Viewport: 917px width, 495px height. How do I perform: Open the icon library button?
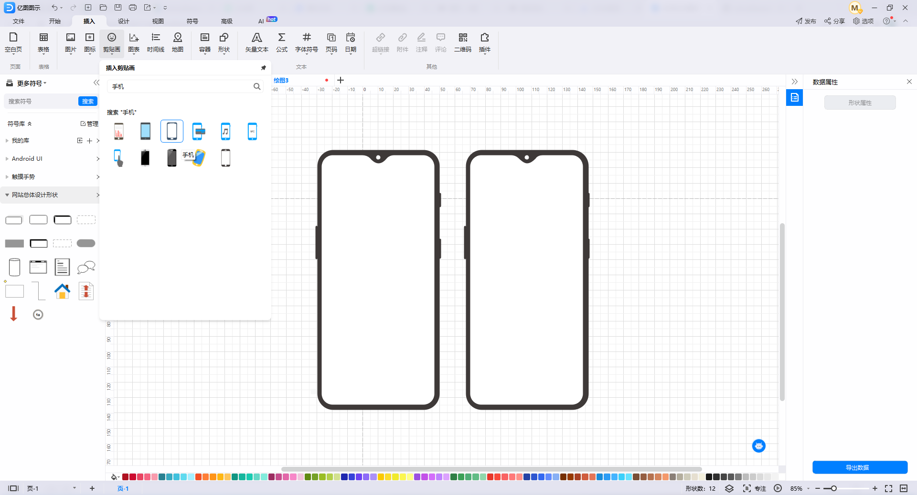90,42
